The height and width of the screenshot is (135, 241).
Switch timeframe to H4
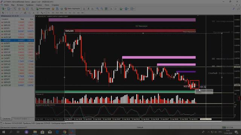click(x=70, y=13)
